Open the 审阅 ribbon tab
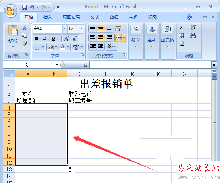This screenshot has height=183, width=220. pos(133,17)
